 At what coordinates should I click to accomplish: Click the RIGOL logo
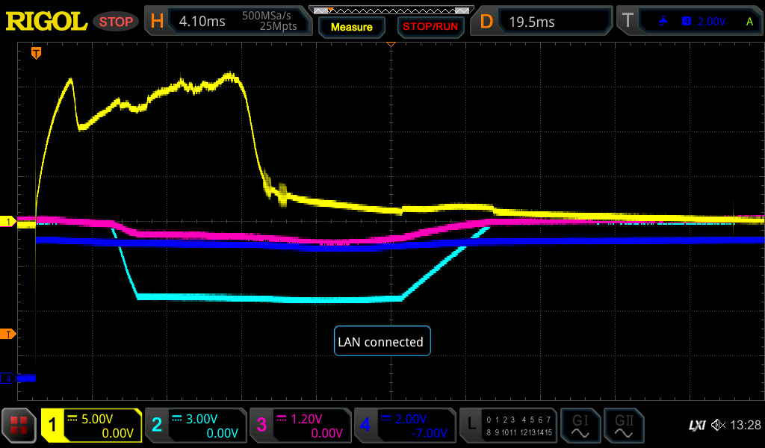tap(46, 22)
